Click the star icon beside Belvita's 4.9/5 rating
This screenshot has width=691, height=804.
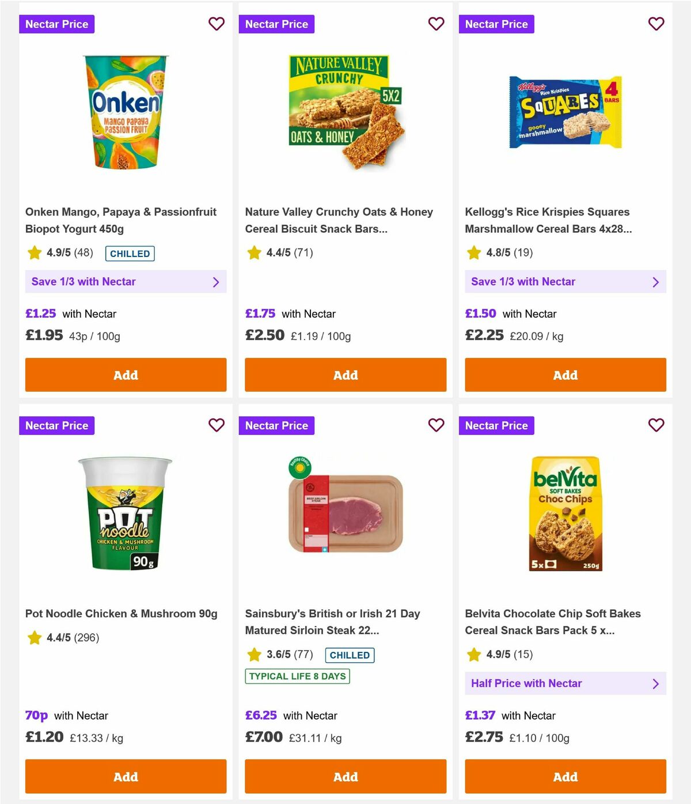point(473,655)
